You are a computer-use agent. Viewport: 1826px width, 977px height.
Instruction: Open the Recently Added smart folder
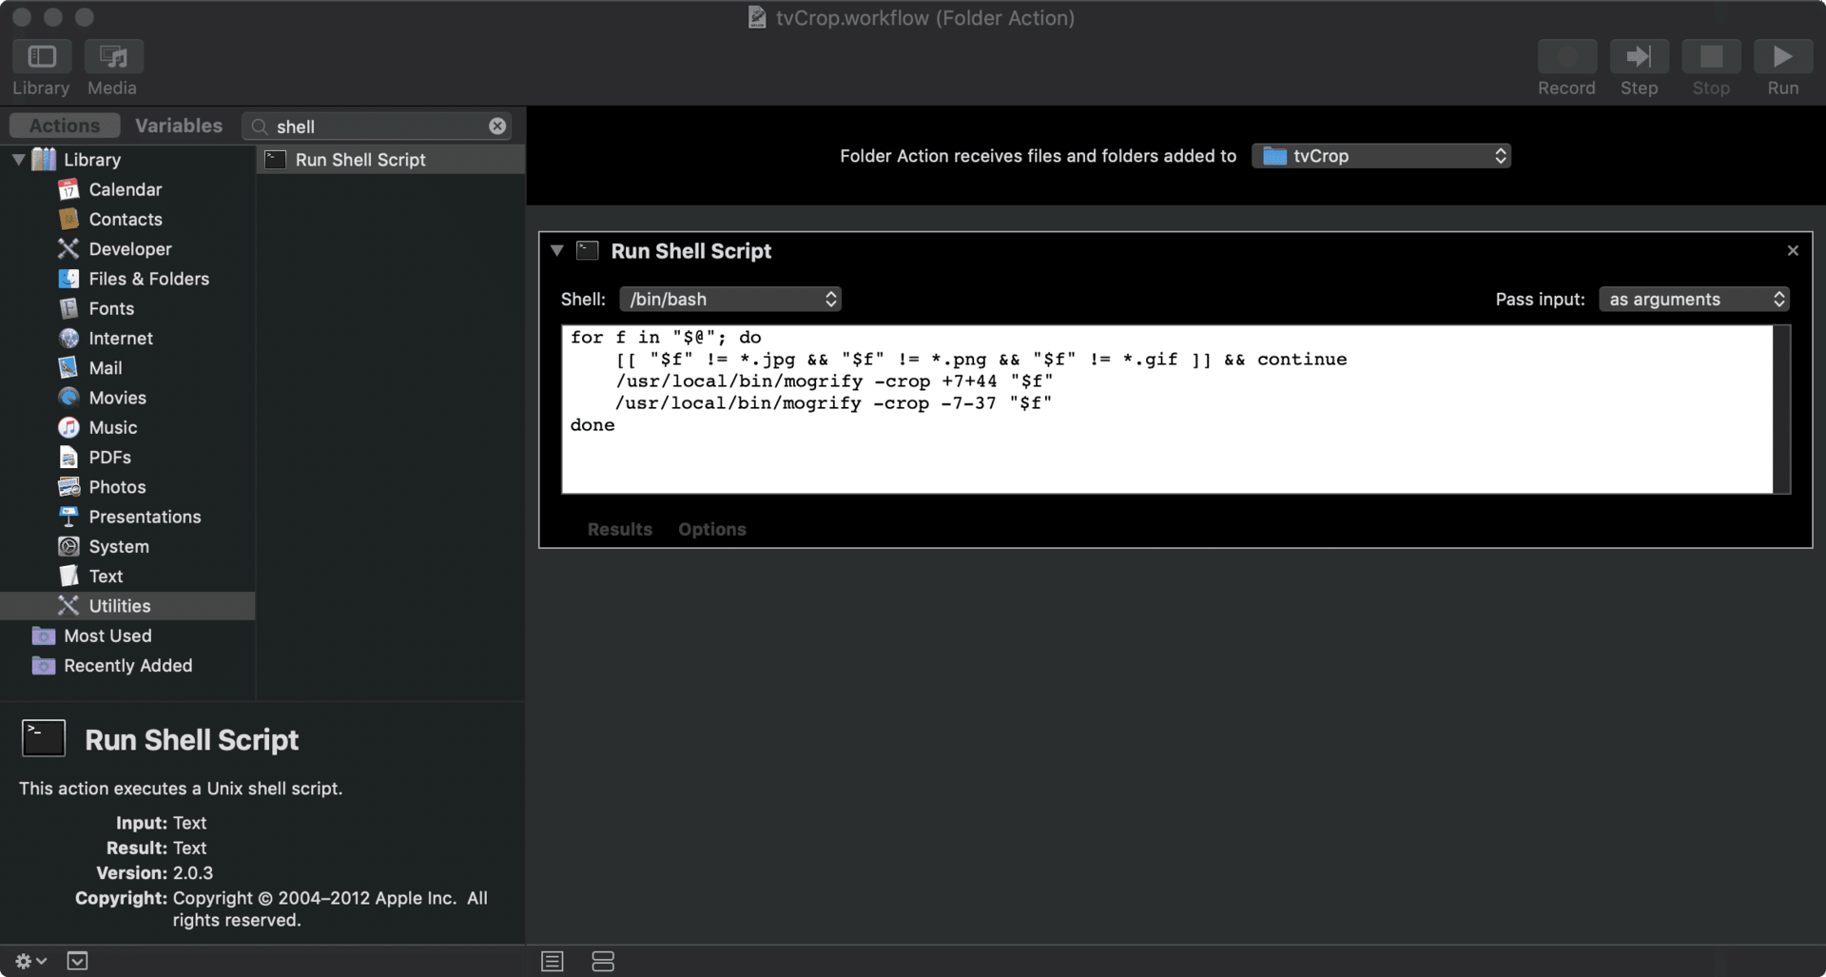pyautogui.click(x=127, y=665)
